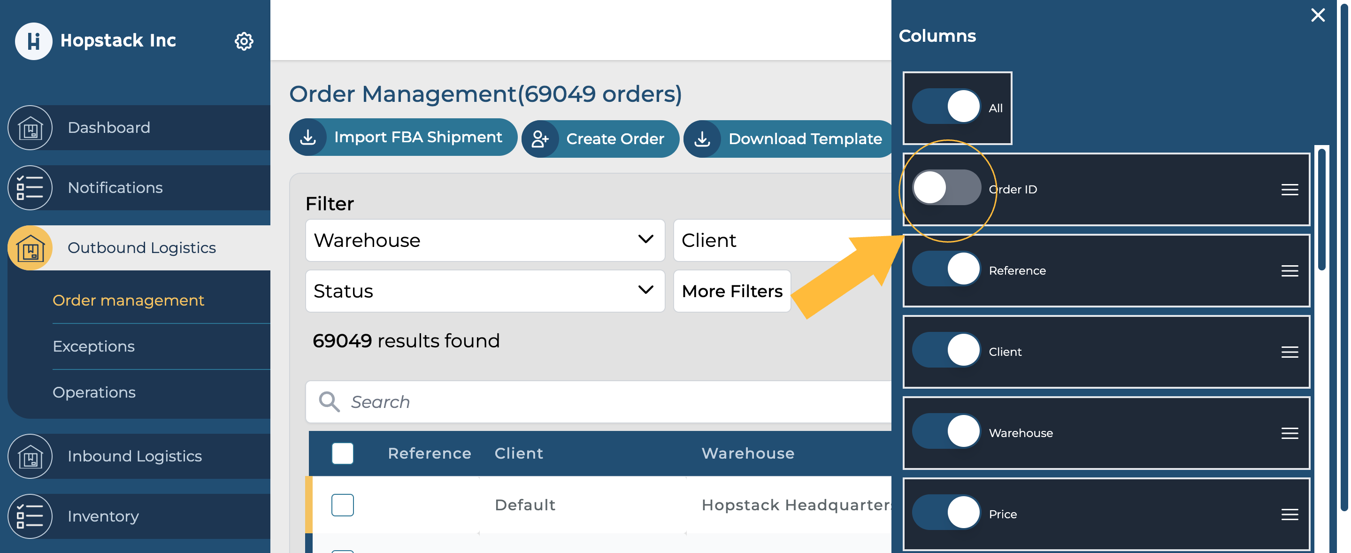Click the Inventory checklist icon
Image resolution: width=1351 pixels, height=553 pixels.
(x=31, y=516)
